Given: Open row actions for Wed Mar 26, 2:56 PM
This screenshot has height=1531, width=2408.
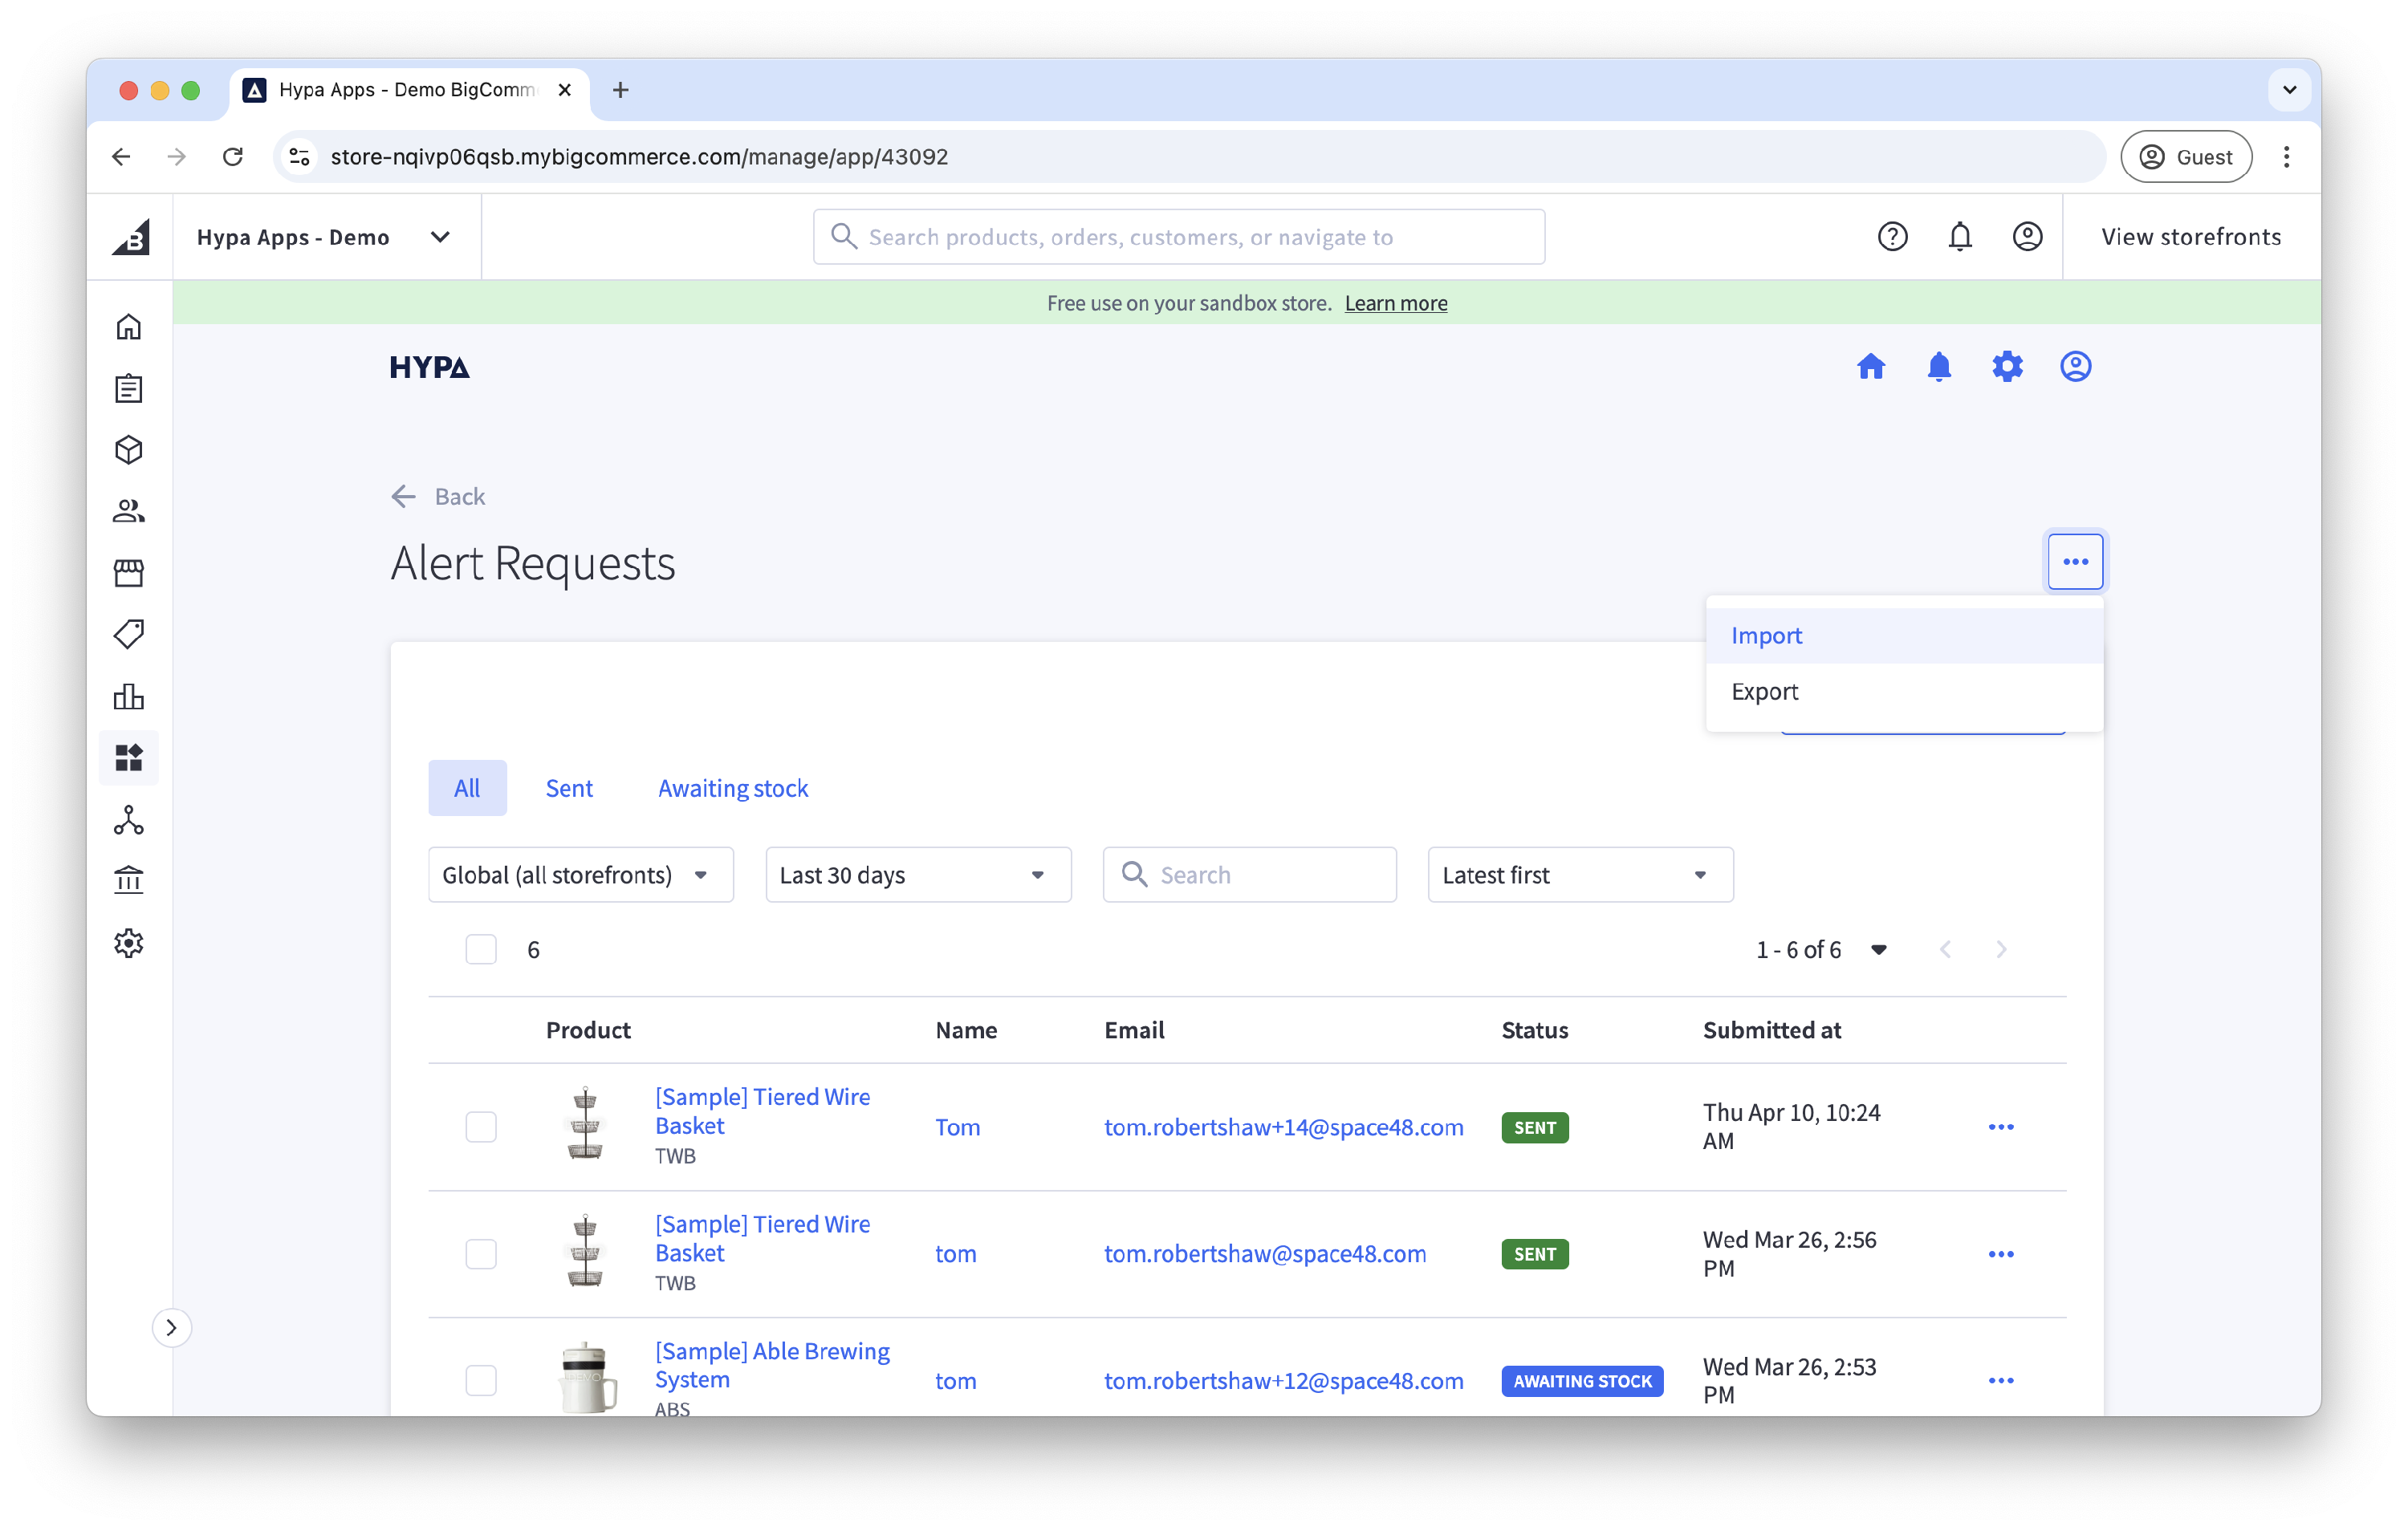Looking at the screenshot, I should [x=2000, y=1254].
